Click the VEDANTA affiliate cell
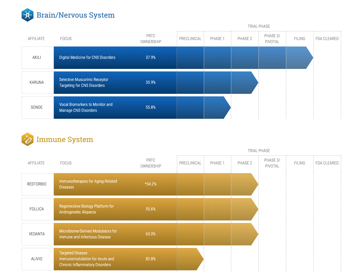Image resolution: width=363 pixels, height=272 pixels. point(38,234)
